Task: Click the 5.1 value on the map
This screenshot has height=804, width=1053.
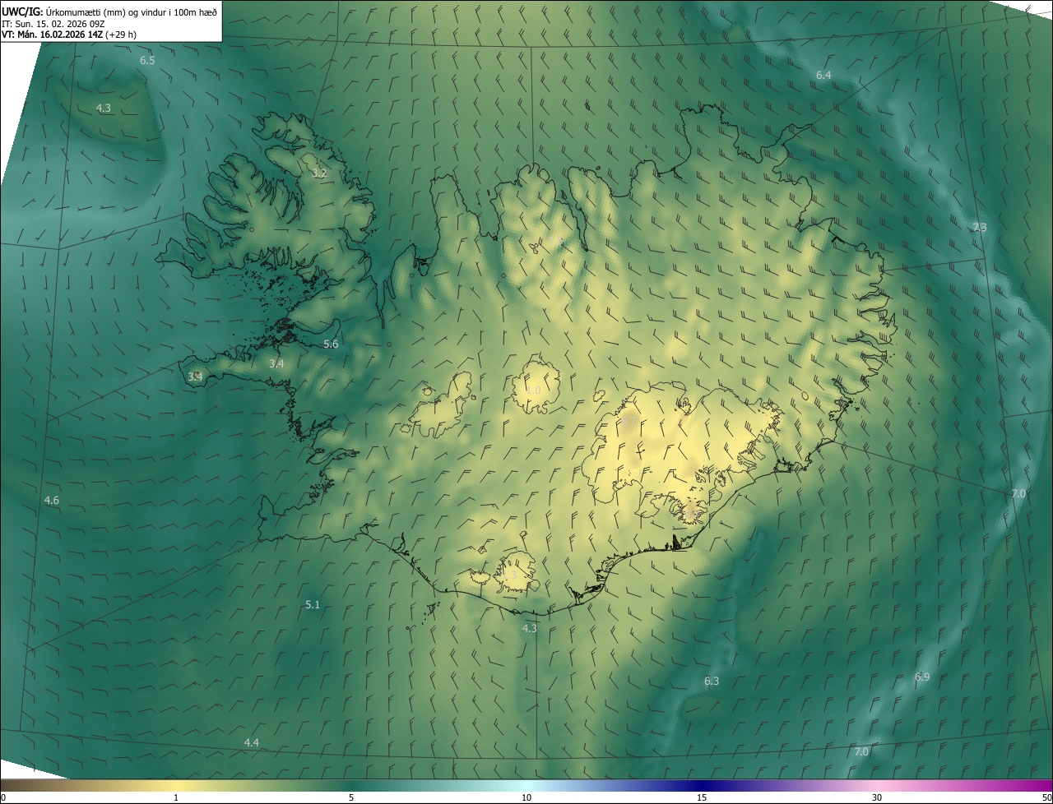Action: pos(313,605)
